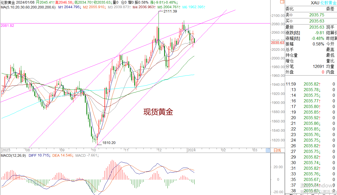Select the :13 tick row at 2035.78
This screenshot has width=337, height=195.
[311, 90]
